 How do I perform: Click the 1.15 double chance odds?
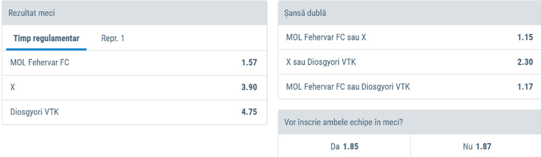click(525, 37)
